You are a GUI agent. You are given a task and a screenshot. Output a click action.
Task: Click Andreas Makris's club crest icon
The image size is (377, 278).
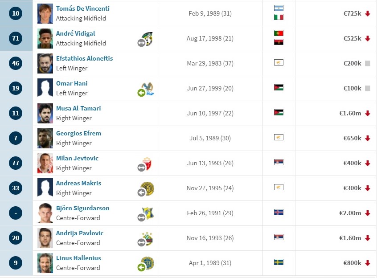pos(146,189)
